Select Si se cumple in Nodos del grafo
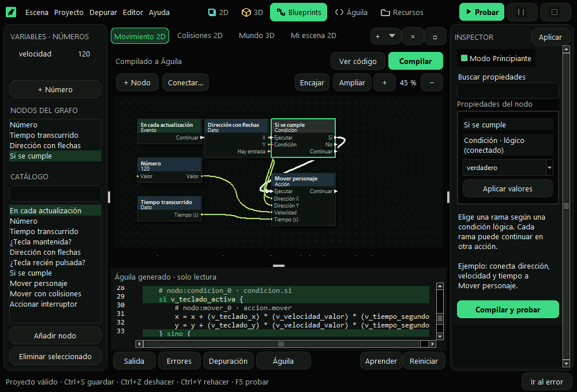This screenshot has width=577, height=392. (55, 156)
